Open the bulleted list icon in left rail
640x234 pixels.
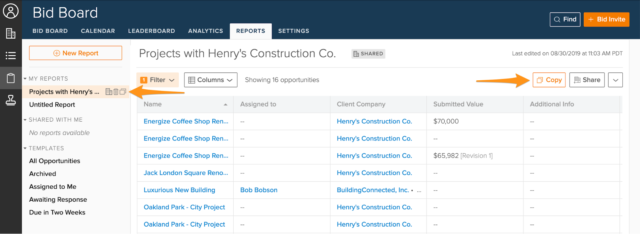11,56
